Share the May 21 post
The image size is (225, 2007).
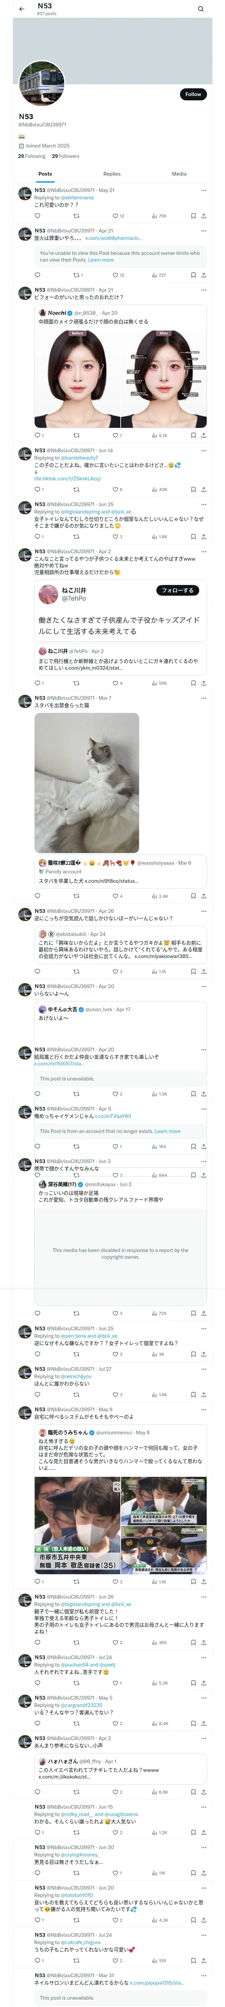(203, 216)
